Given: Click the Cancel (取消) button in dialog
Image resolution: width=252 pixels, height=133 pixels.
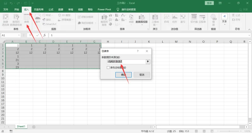Looking at the screenshot, I should pyautogui.click(x=142, y=75).
